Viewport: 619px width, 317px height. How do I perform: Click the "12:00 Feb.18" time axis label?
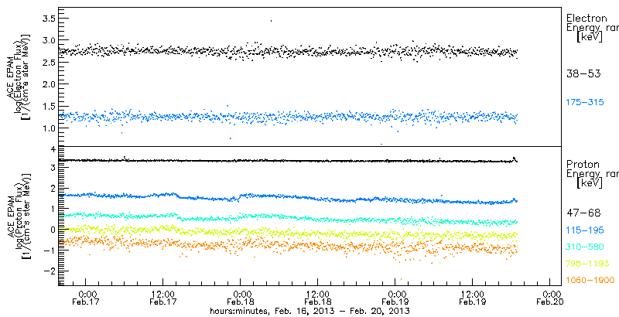[318, 298]
